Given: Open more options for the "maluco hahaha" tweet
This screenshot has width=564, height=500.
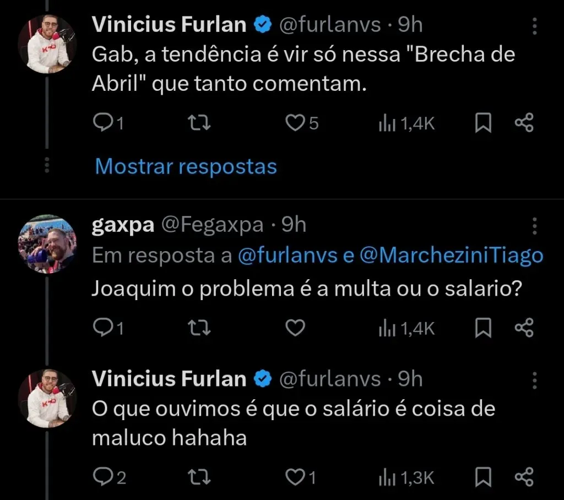Looking at the screenshot, I should [535, 379].
